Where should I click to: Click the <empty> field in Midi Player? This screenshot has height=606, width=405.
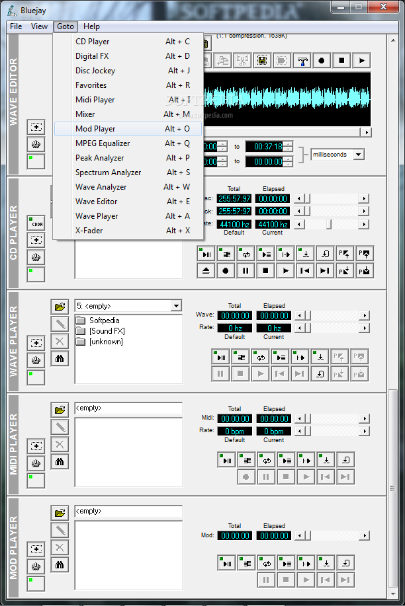tap(128, 408)
